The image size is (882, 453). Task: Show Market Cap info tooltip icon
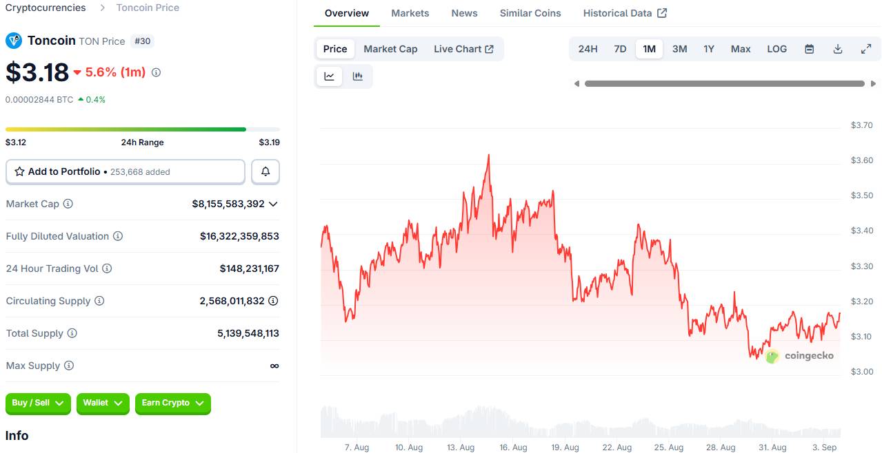68,204
